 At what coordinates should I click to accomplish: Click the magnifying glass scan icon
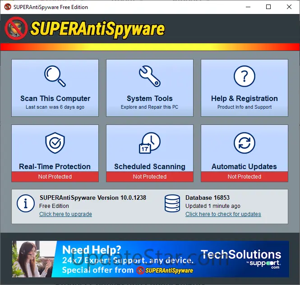pyautogui.click(x=55, y=76)
